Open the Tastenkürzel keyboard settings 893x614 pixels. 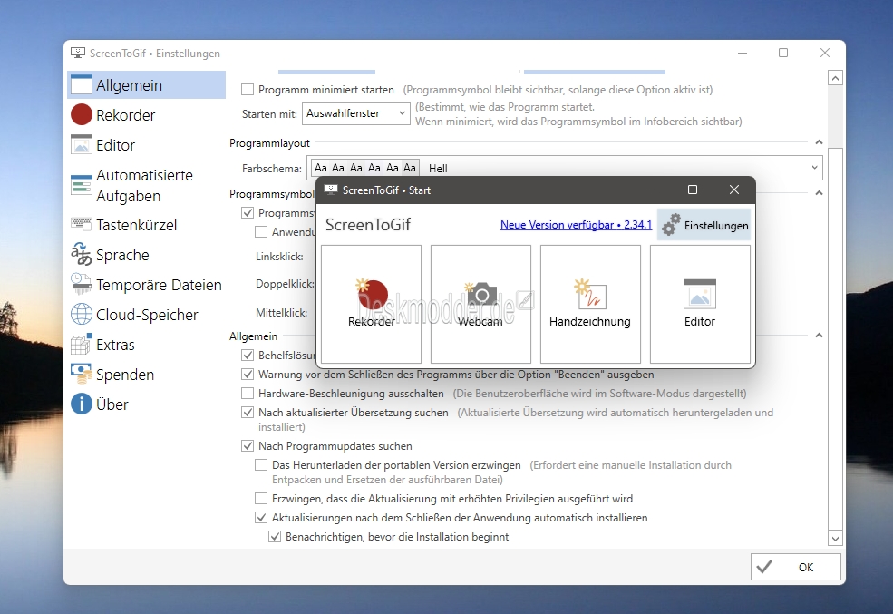point(146,224)
